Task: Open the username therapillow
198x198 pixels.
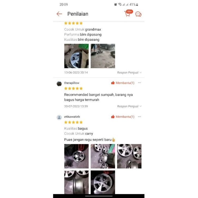Action: [x=72, y=83]
